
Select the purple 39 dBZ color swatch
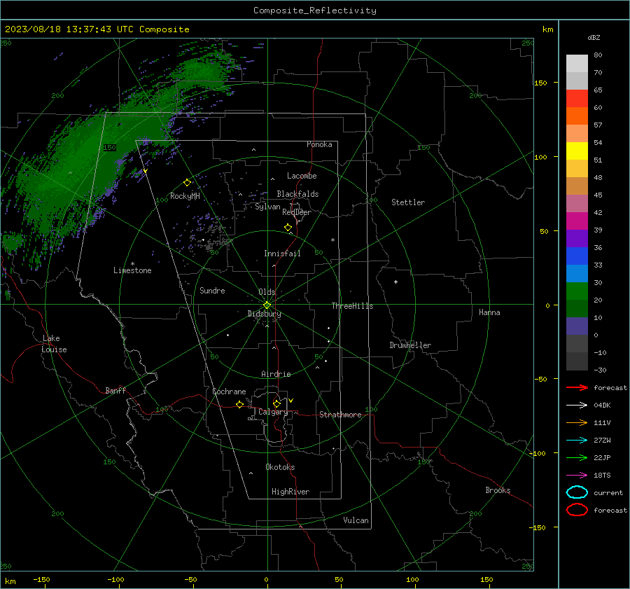[x=577, y=238]
